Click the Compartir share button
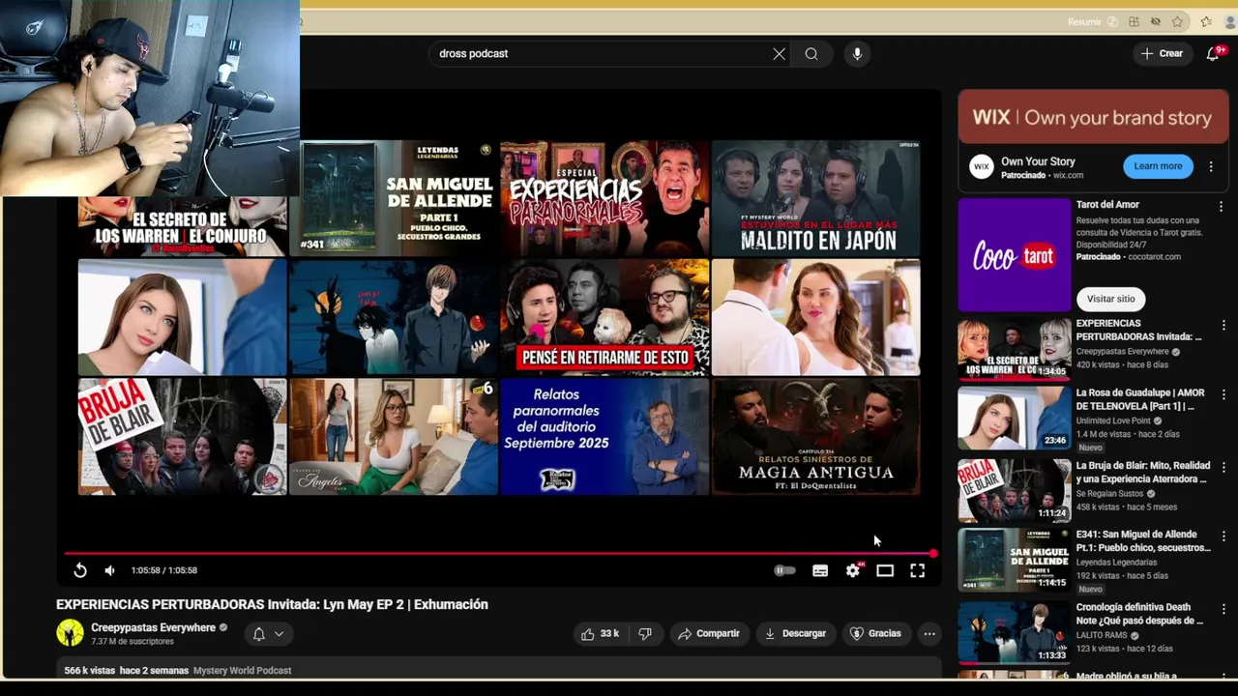Image resolution: width=1238 pixels, height=696 pixels. 708,634
